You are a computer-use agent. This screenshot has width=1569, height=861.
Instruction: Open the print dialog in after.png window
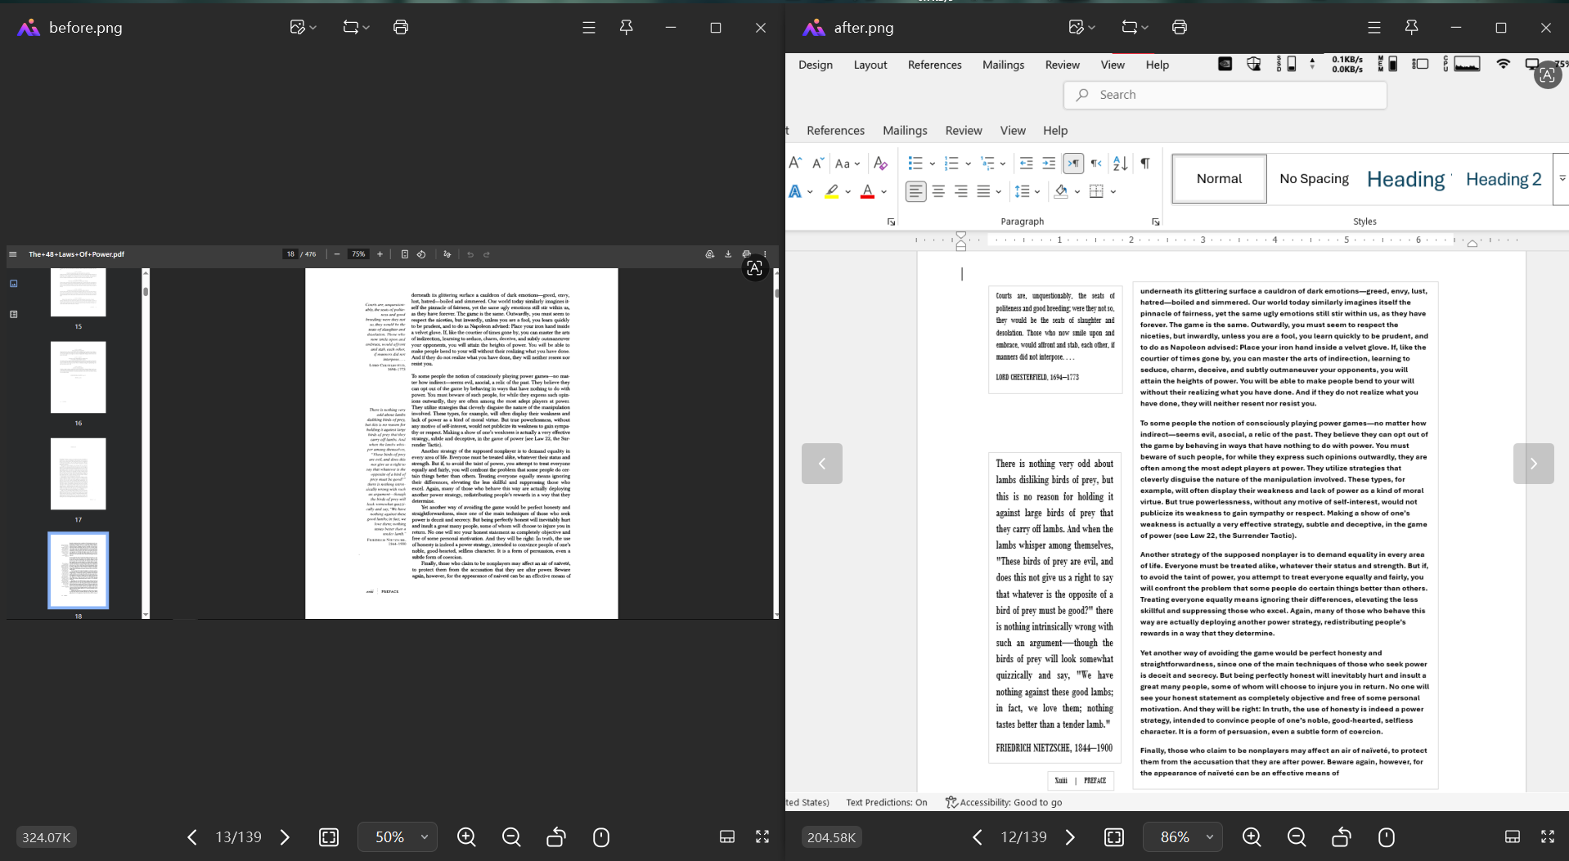pos(1180,27)
